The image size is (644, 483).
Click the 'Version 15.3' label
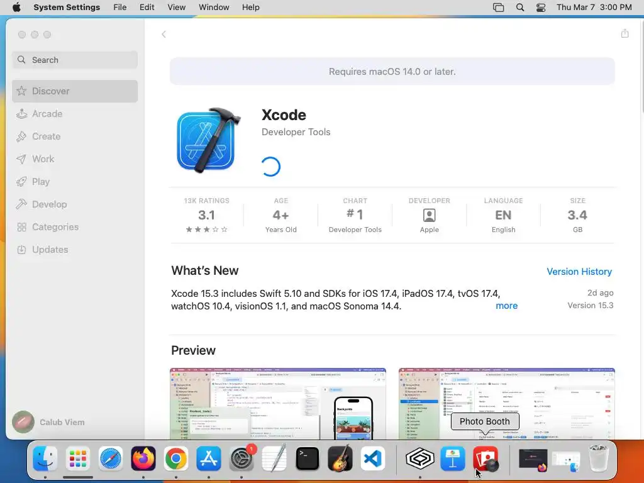(590, 305)
